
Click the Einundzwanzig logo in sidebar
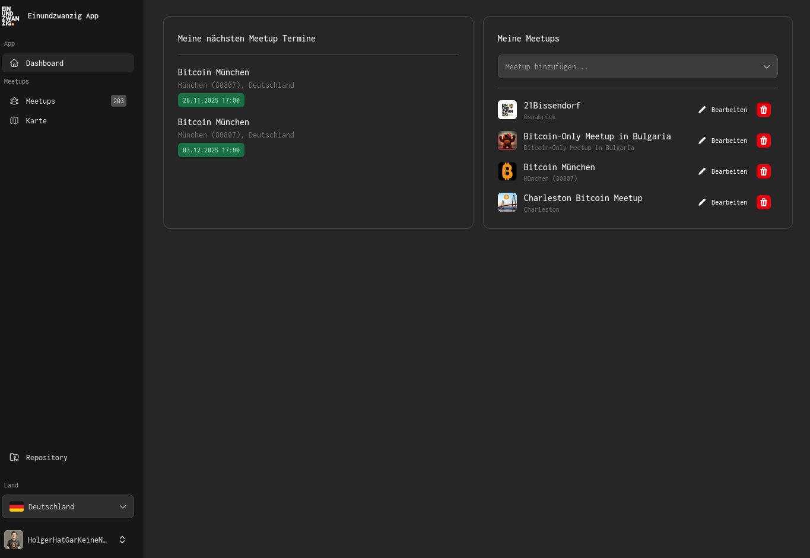coord(11,16)
